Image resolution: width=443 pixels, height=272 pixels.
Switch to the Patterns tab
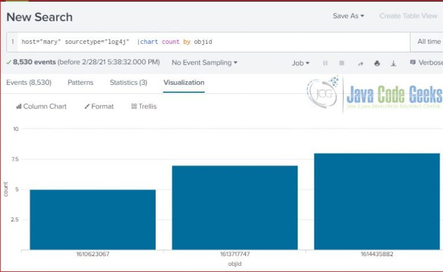coord(81,82)
